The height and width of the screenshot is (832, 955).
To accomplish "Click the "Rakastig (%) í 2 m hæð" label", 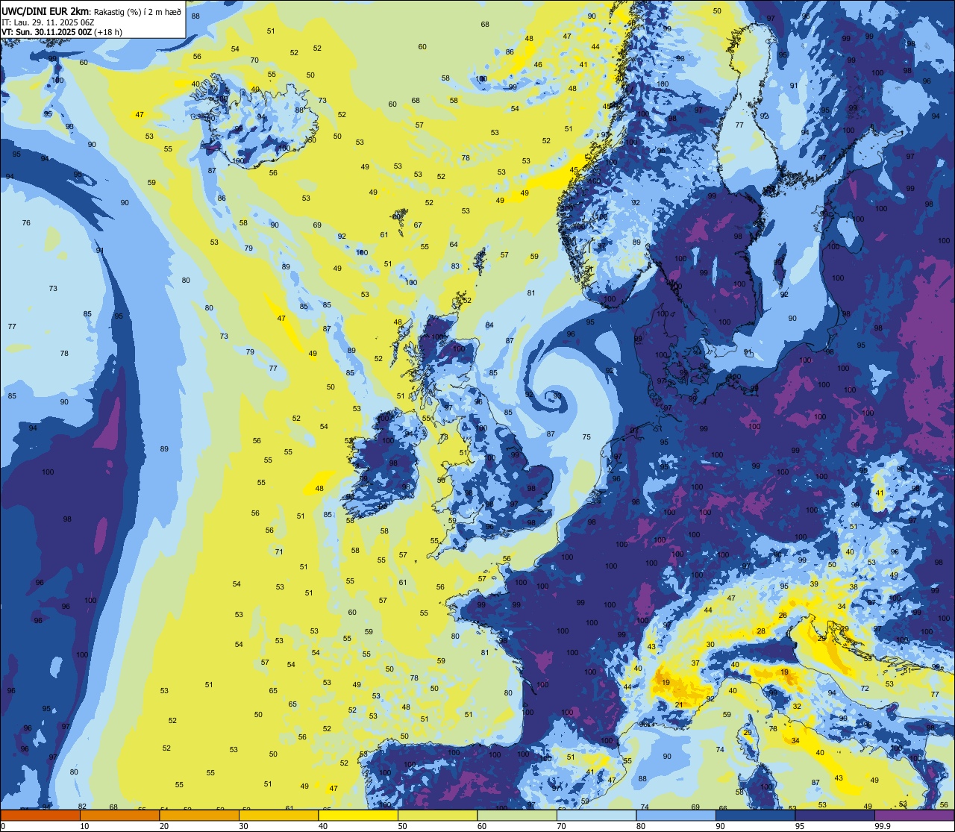I will point(137,12).
